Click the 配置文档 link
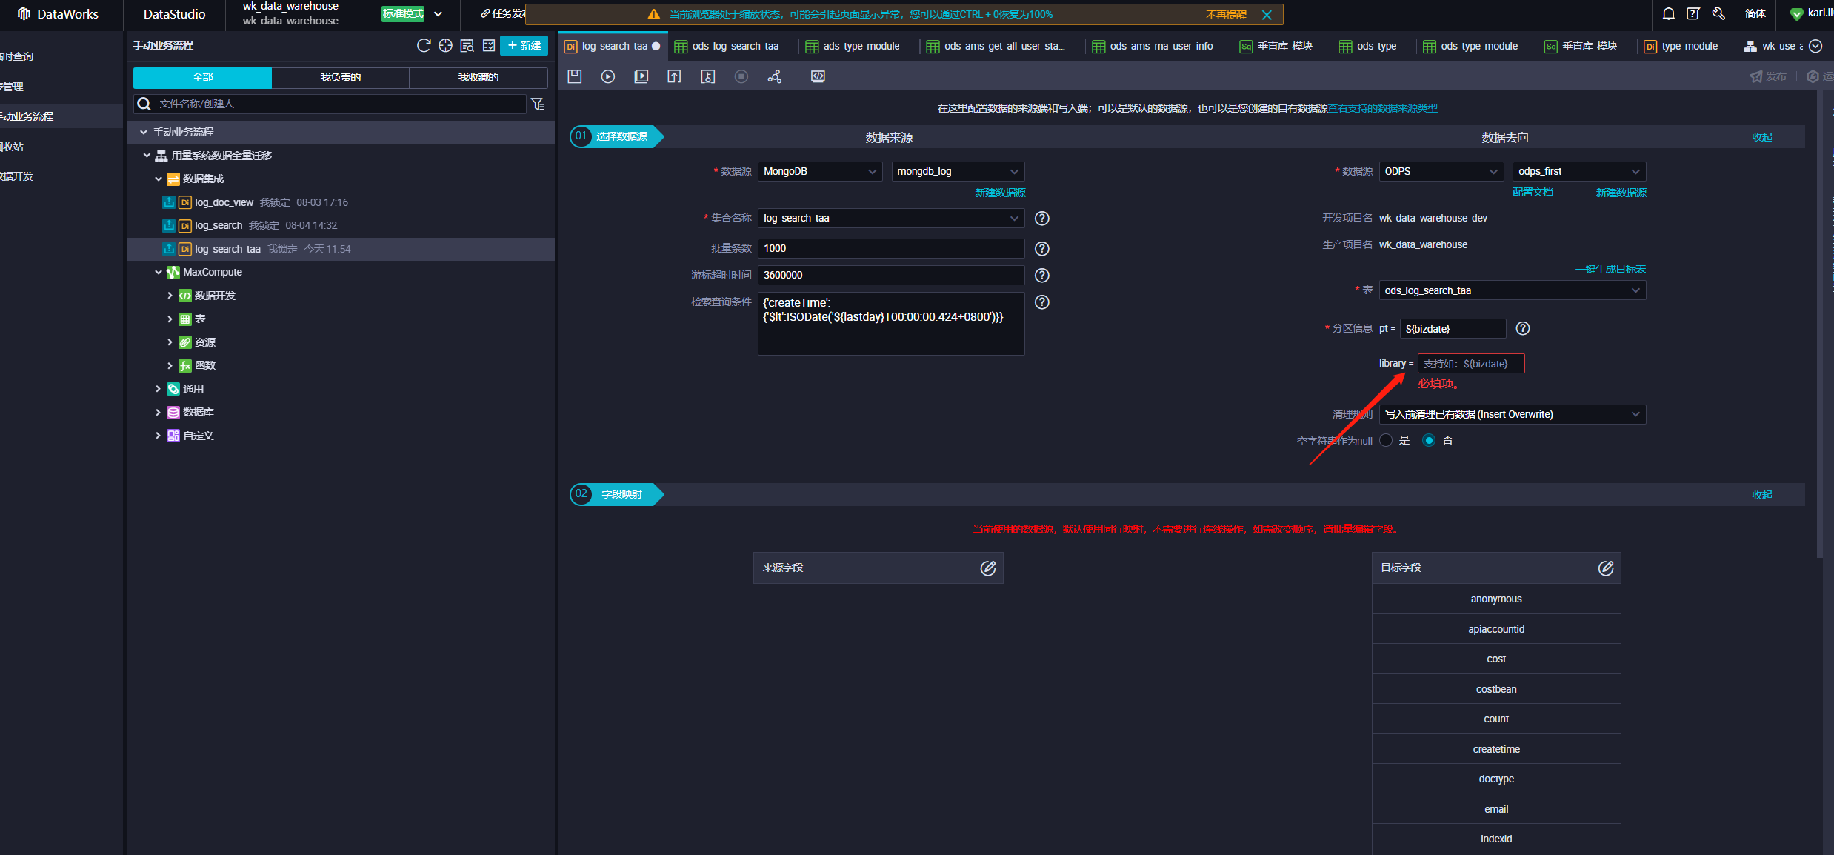 [1533, 192]
